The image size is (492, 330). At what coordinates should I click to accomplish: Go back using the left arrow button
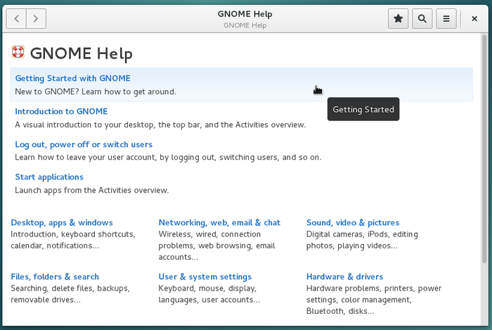(x=16, y=19)
